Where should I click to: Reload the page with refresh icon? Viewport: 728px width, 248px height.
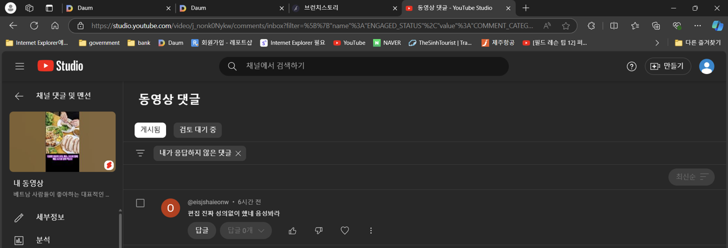(x=34, y=26)
